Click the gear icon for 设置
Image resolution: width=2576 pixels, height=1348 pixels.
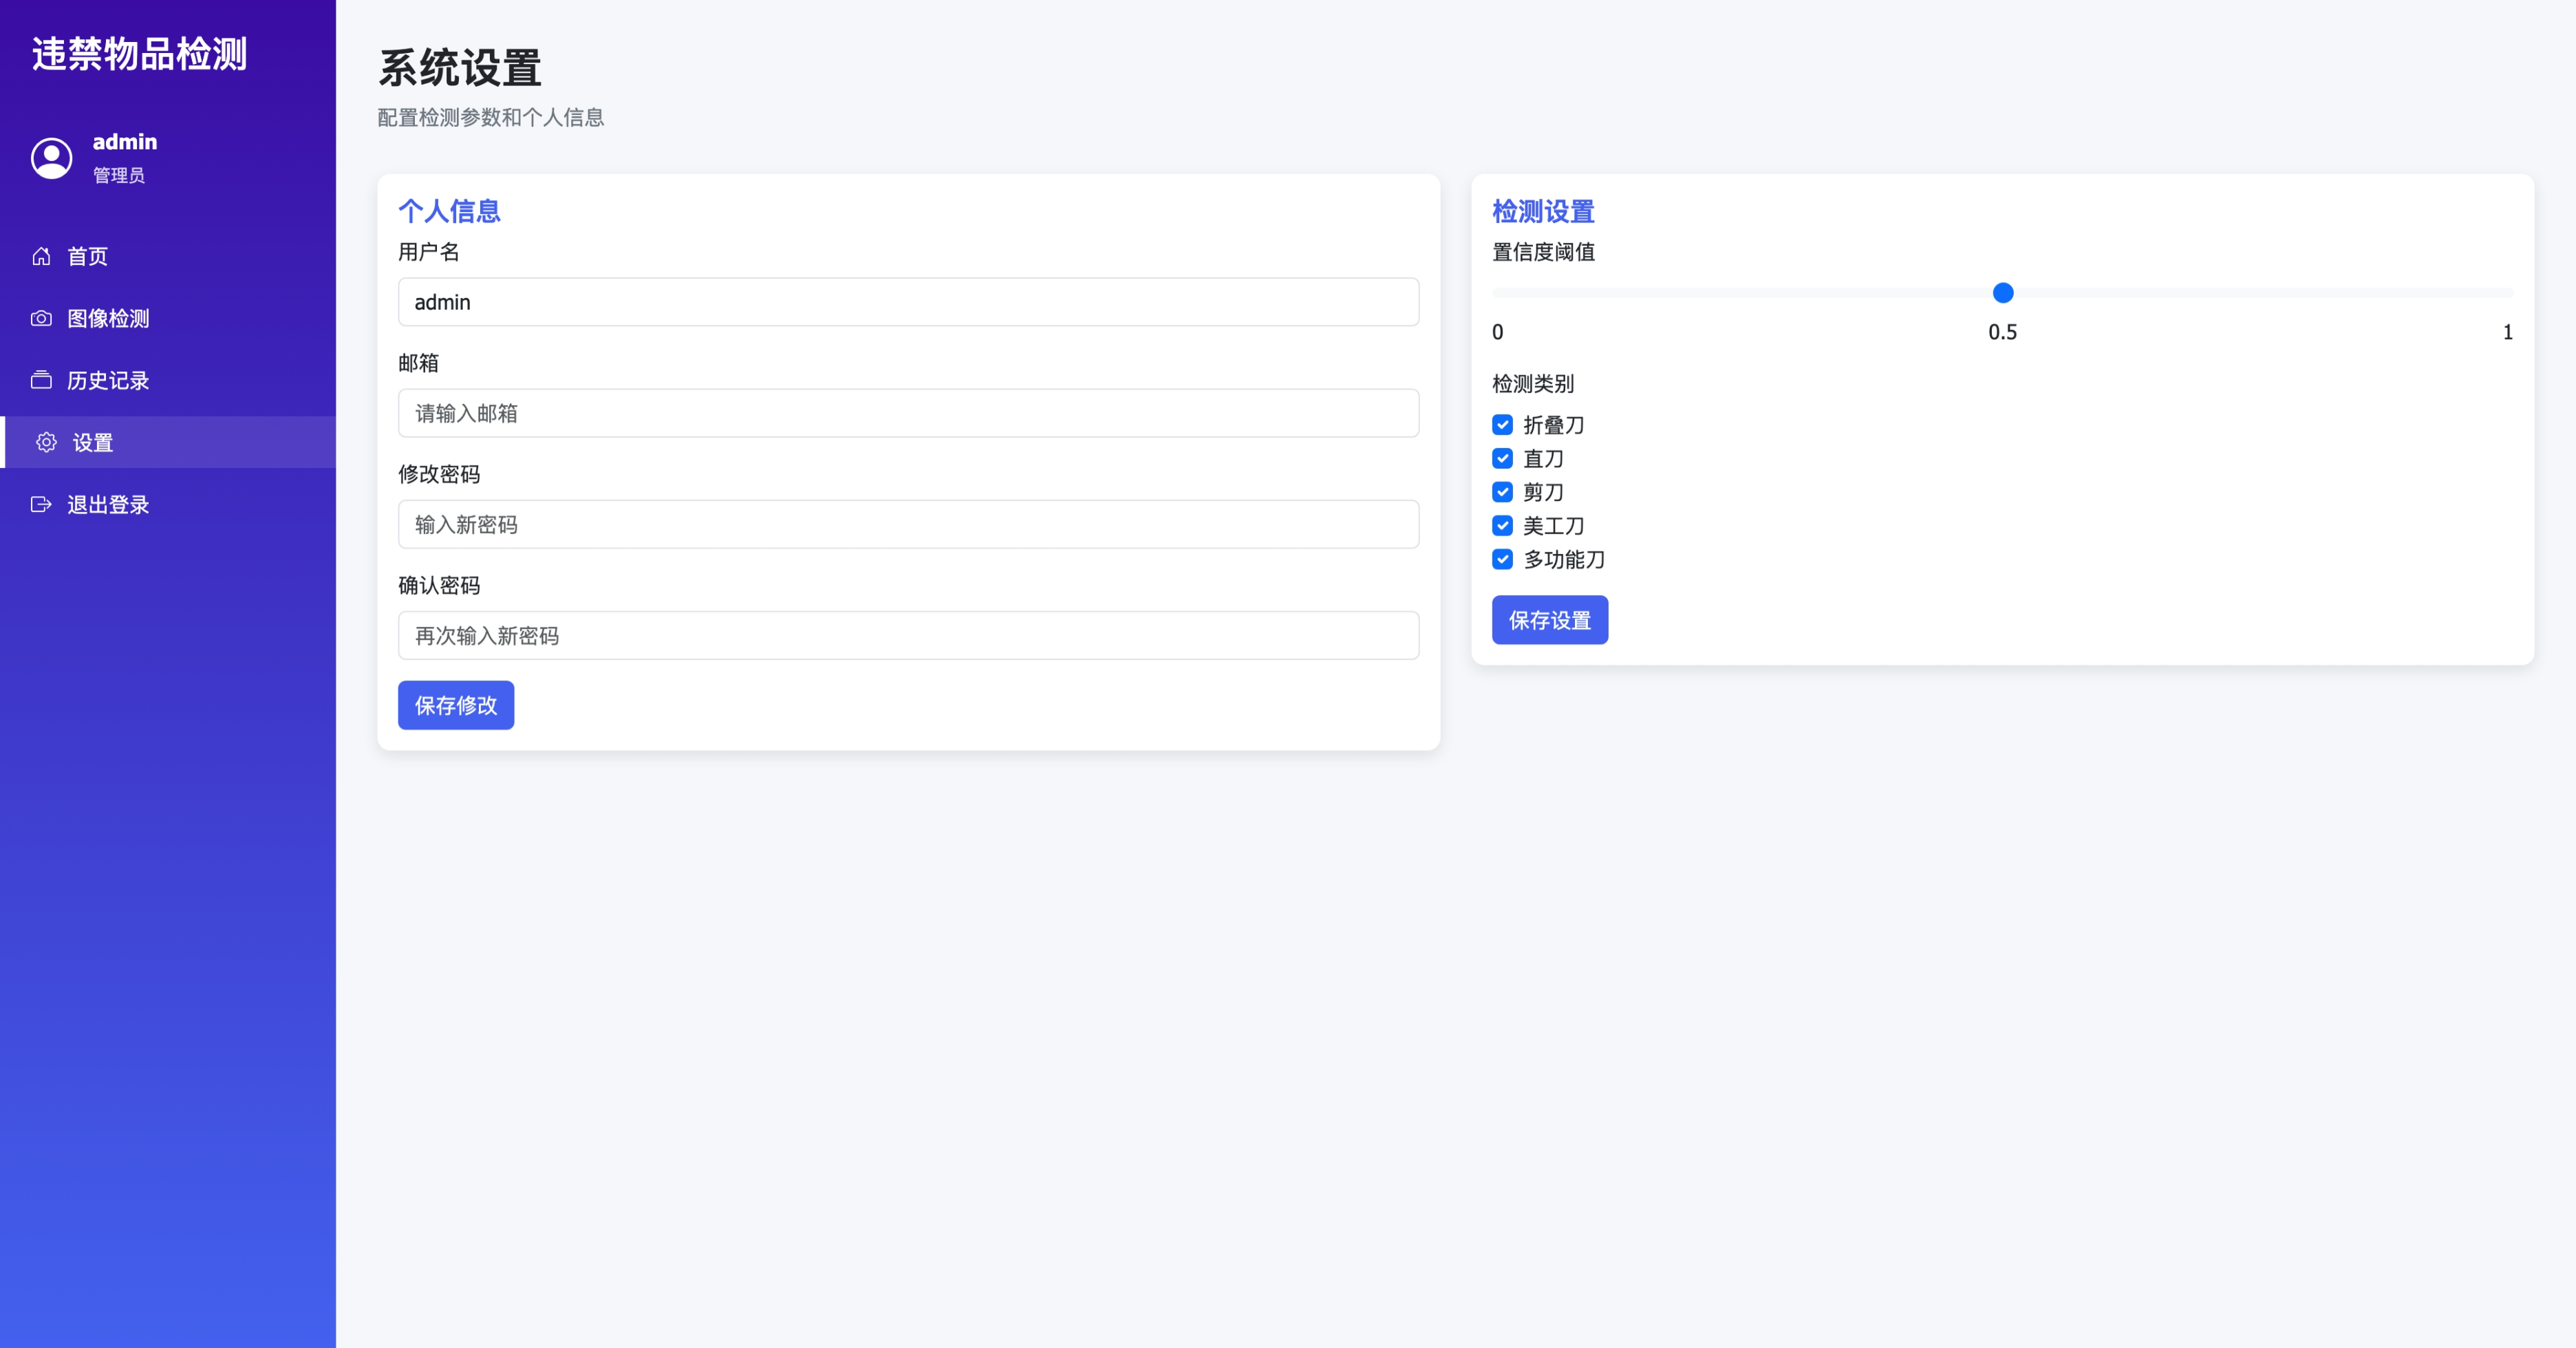point(46,442)
